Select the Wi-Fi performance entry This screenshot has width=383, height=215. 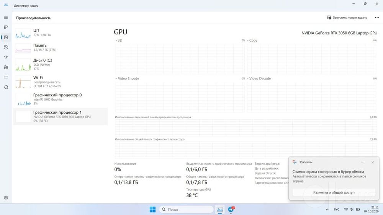(x=61, y=82)
